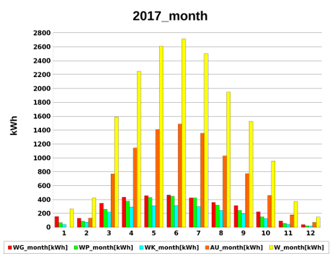Click the orange bar for month 6
The height and width of the screenshot is (261, 330).
pyautogui.click(x=180, y=175)
